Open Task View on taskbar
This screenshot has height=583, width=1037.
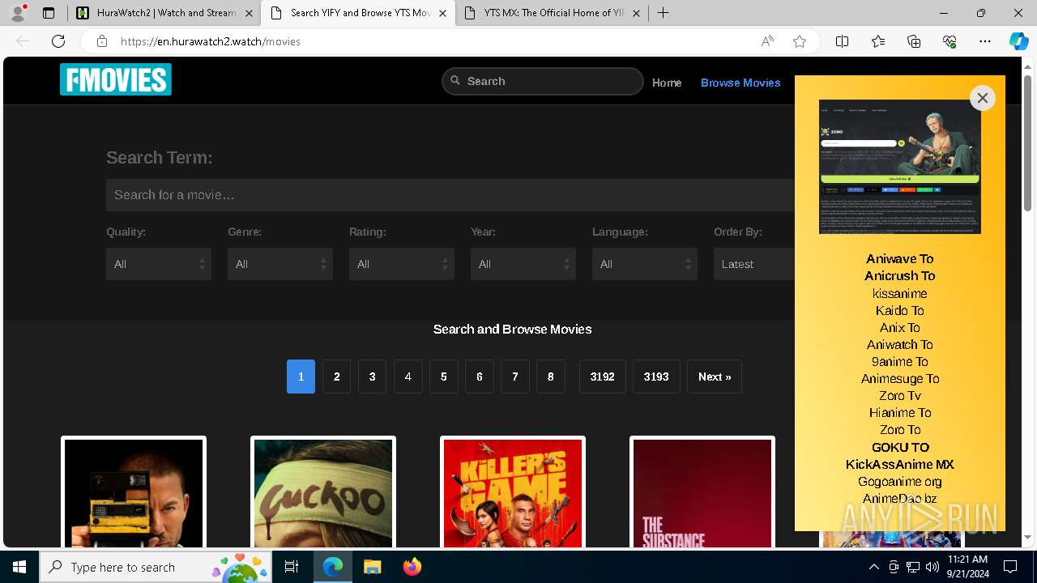[x=292, y=567]
